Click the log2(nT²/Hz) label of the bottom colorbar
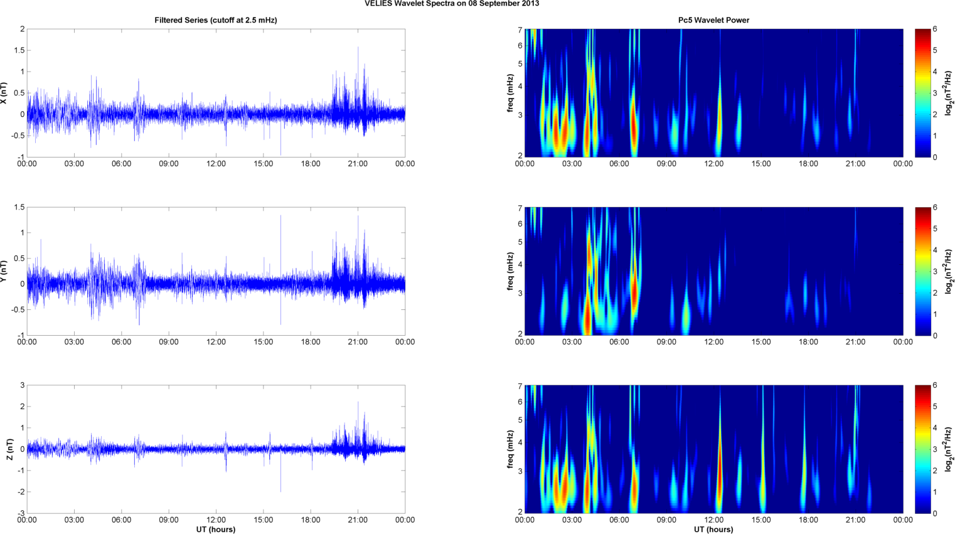Viewport: 955px width, 534px height. click(949, 449)
